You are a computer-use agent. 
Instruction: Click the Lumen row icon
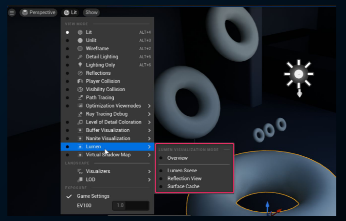[x=80, y=147]
